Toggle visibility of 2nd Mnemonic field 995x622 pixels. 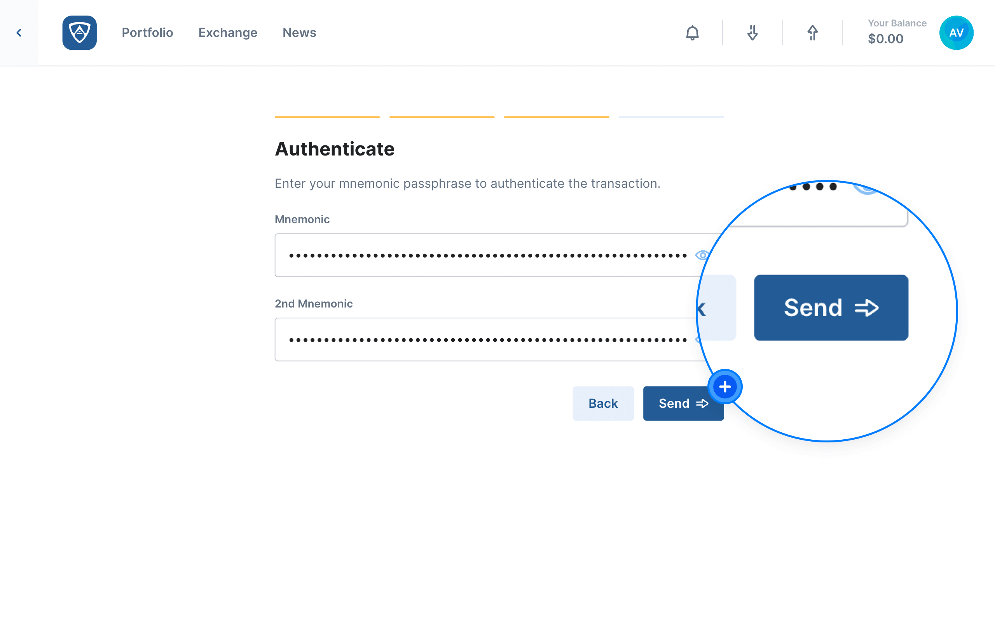698,340
